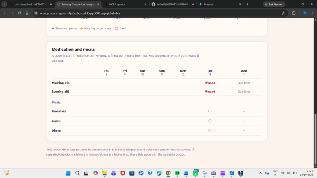The height and width of the screenshot is (178, 317).
Task: Click Dinner empty dot for Tuesday
Action: pyautogui.click(x=210, y=130)
